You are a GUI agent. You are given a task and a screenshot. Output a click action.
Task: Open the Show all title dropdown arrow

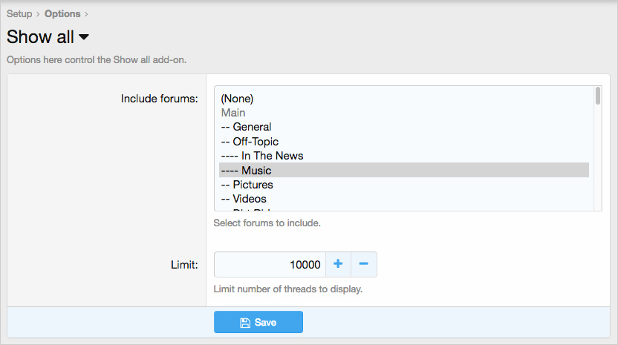(x=84, y=37)
